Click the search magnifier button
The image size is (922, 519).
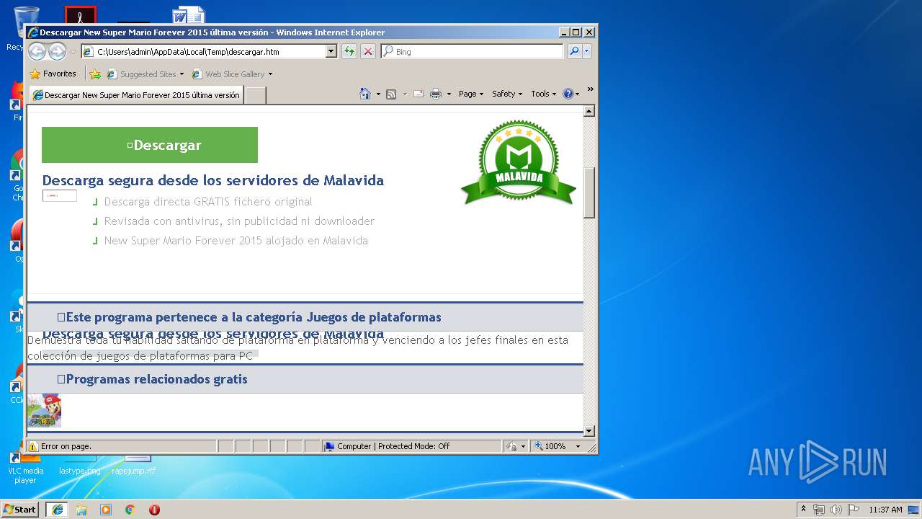click(574, 51)
